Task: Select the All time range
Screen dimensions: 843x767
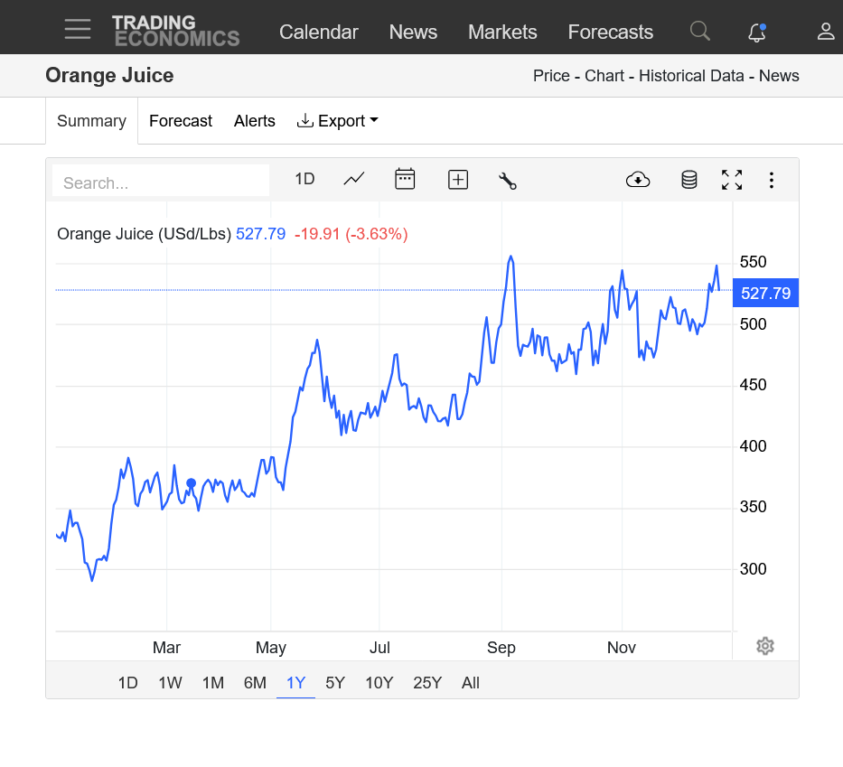Action: pos(471,683)
